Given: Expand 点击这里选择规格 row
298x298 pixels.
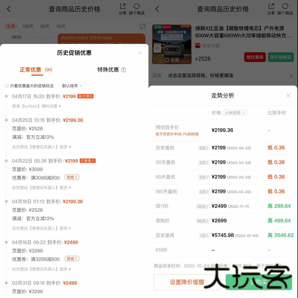Looking at the screenshot, I should pyautogui.click(x=223, y=76).
